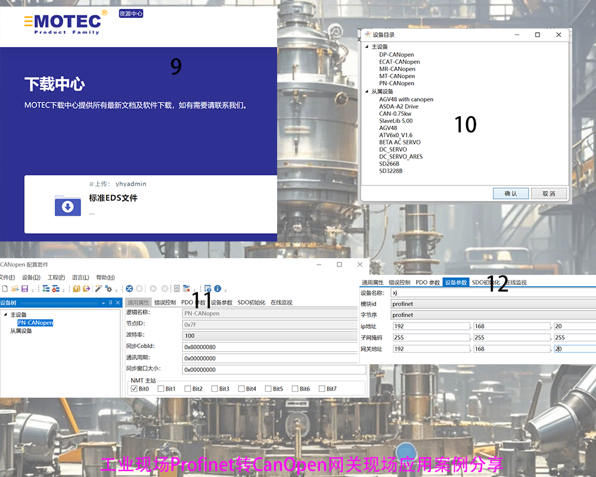The image size is (596, 477).
Task: Click the 取消 button in 设备目录
Action: [548, 194]
